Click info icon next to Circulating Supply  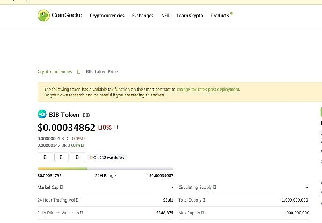(x=215, y=187)
